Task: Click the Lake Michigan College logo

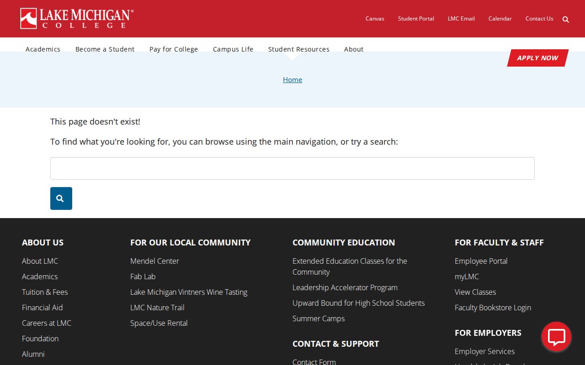Action: click(x=77, y=19)
